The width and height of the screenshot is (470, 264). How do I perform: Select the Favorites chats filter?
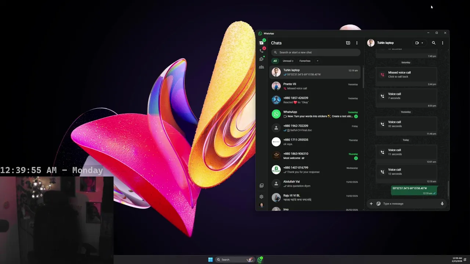pos(305,61)
